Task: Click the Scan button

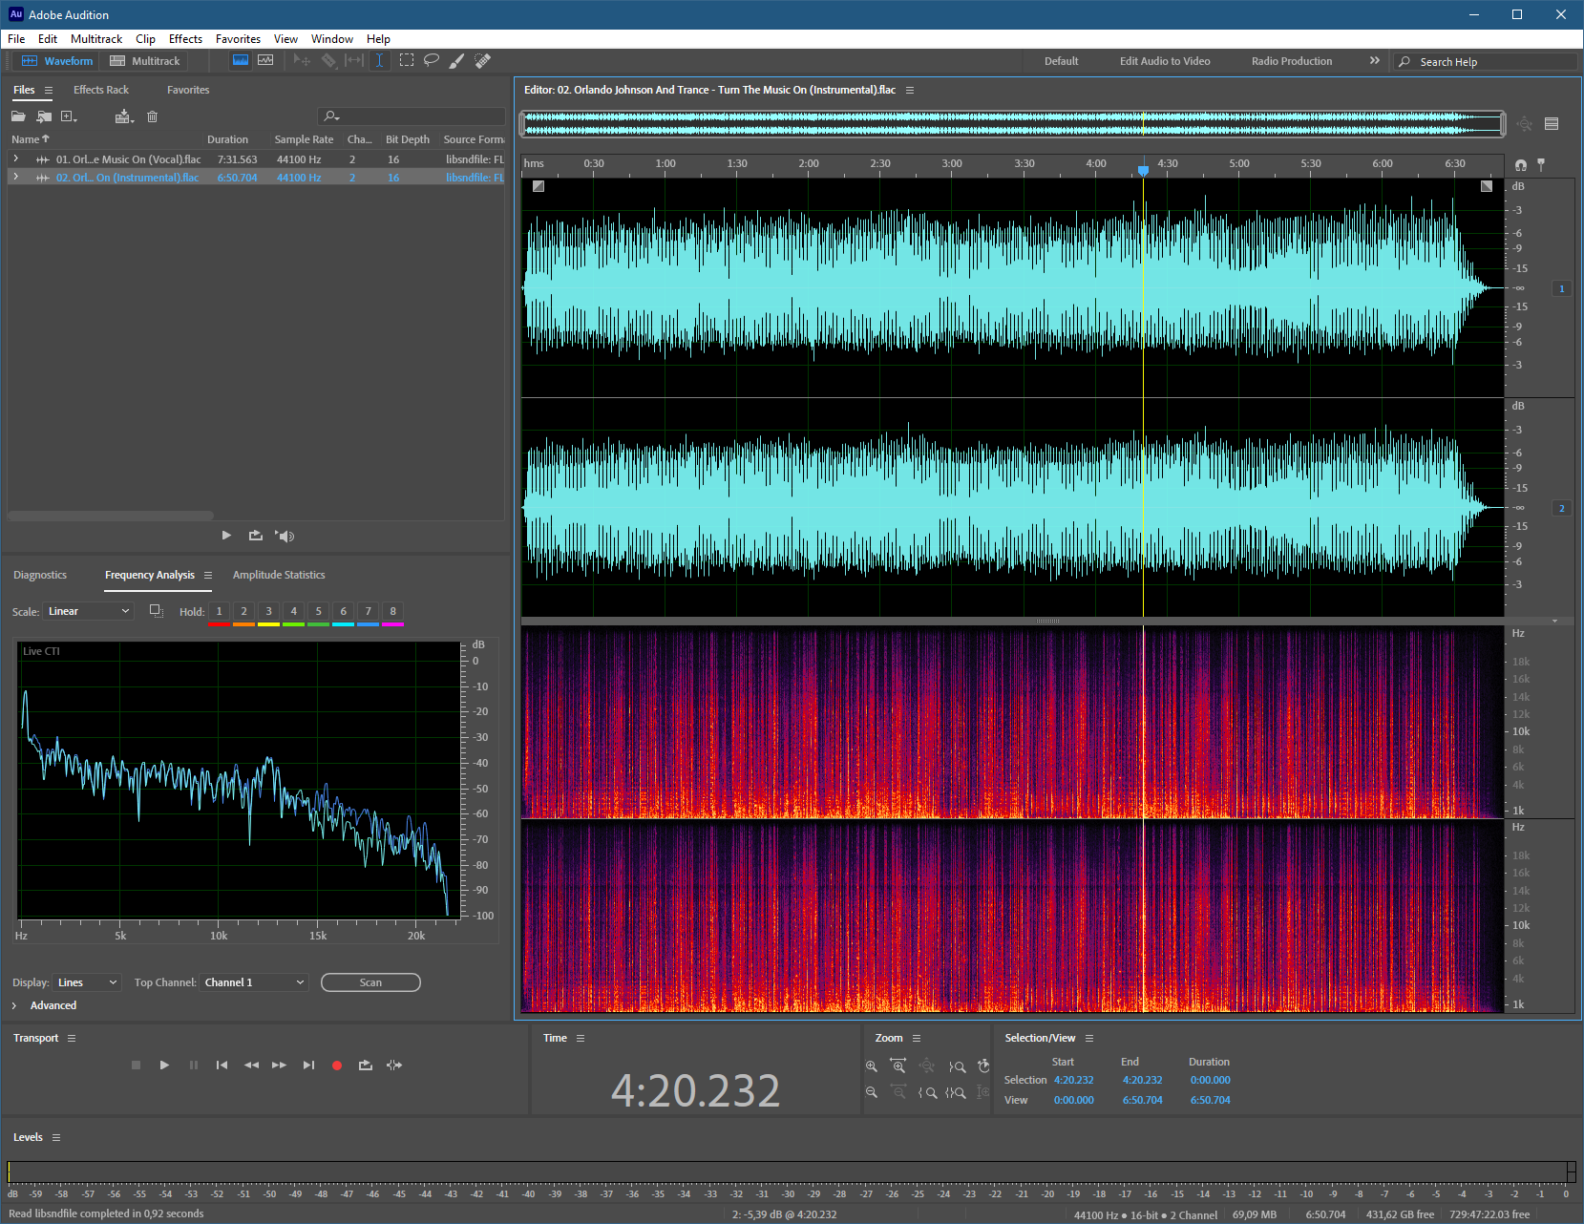Action: point(370,982)
